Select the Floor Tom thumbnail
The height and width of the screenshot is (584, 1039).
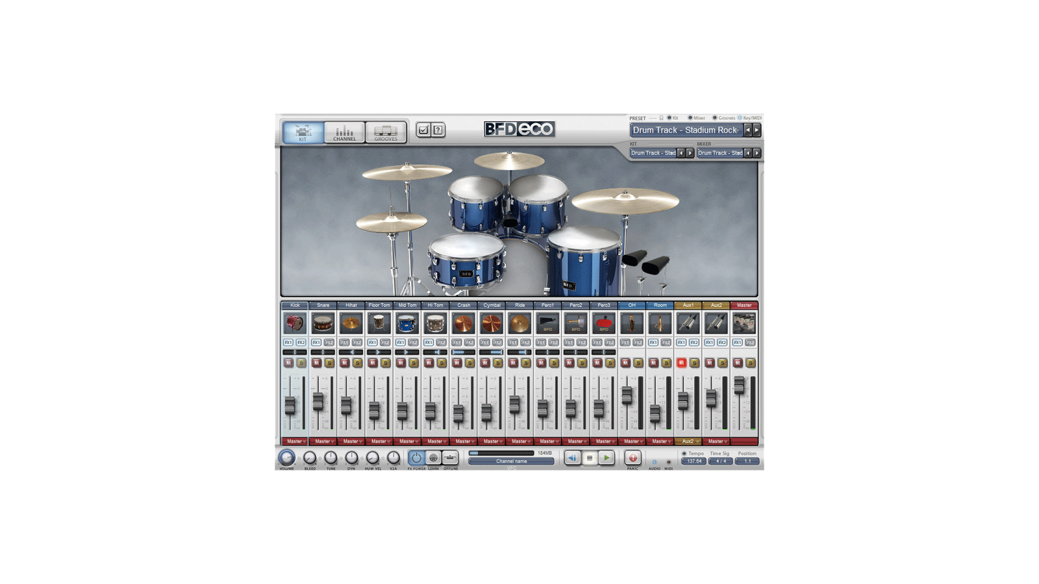(379, 323)
